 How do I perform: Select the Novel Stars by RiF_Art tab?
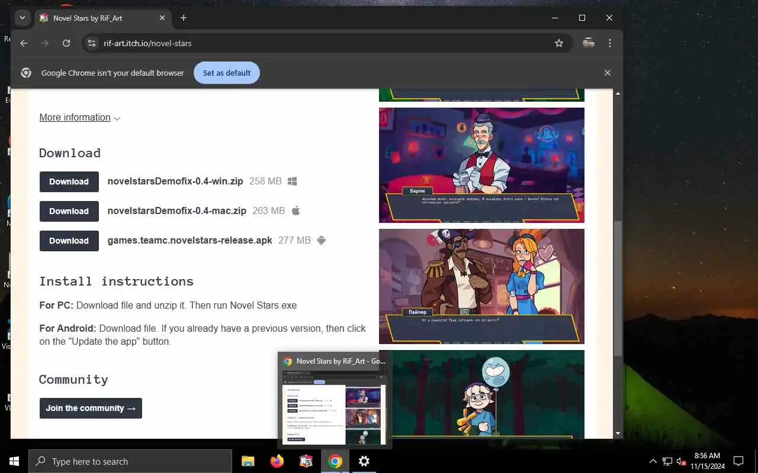pyautogui.click(x=102, y=18)
